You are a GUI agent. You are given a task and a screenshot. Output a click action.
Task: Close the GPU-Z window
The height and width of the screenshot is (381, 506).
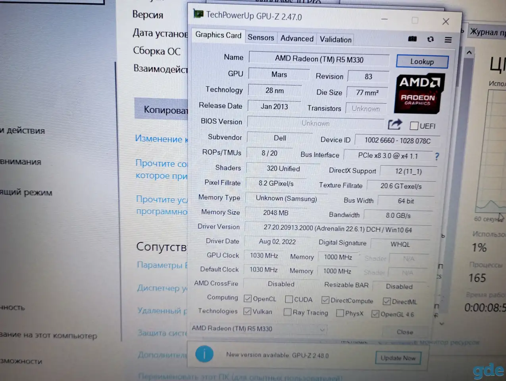[x=446, y=21]
